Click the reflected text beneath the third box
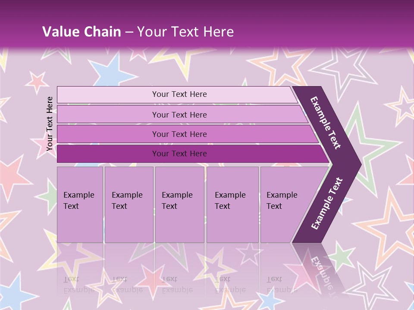 point(177,284)
